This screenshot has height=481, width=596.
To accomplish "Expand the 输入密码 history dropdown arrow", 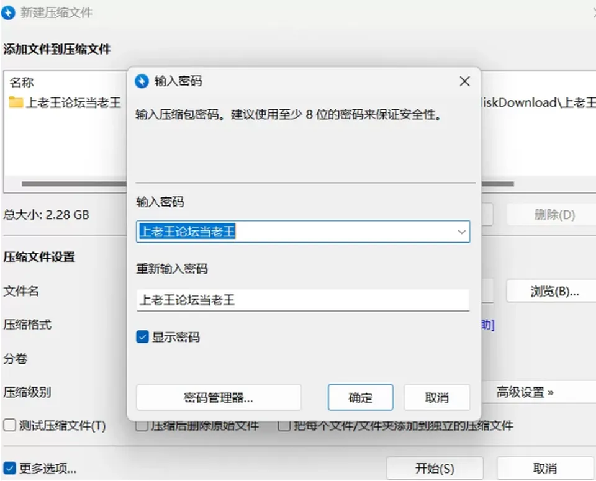I will pyautogui.click(x=461, y=232).
